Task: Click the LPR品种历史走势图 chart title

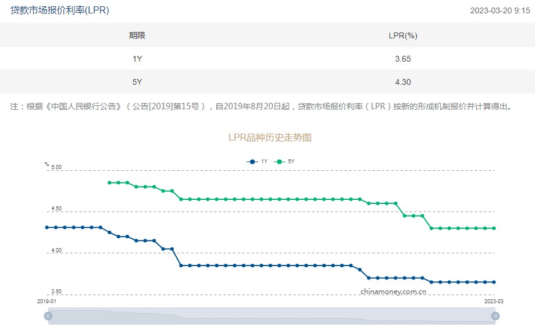Action: (270, 138)
